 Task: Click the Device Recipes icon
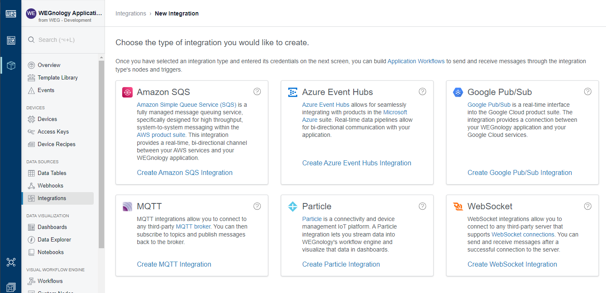(x=31, y=144)
